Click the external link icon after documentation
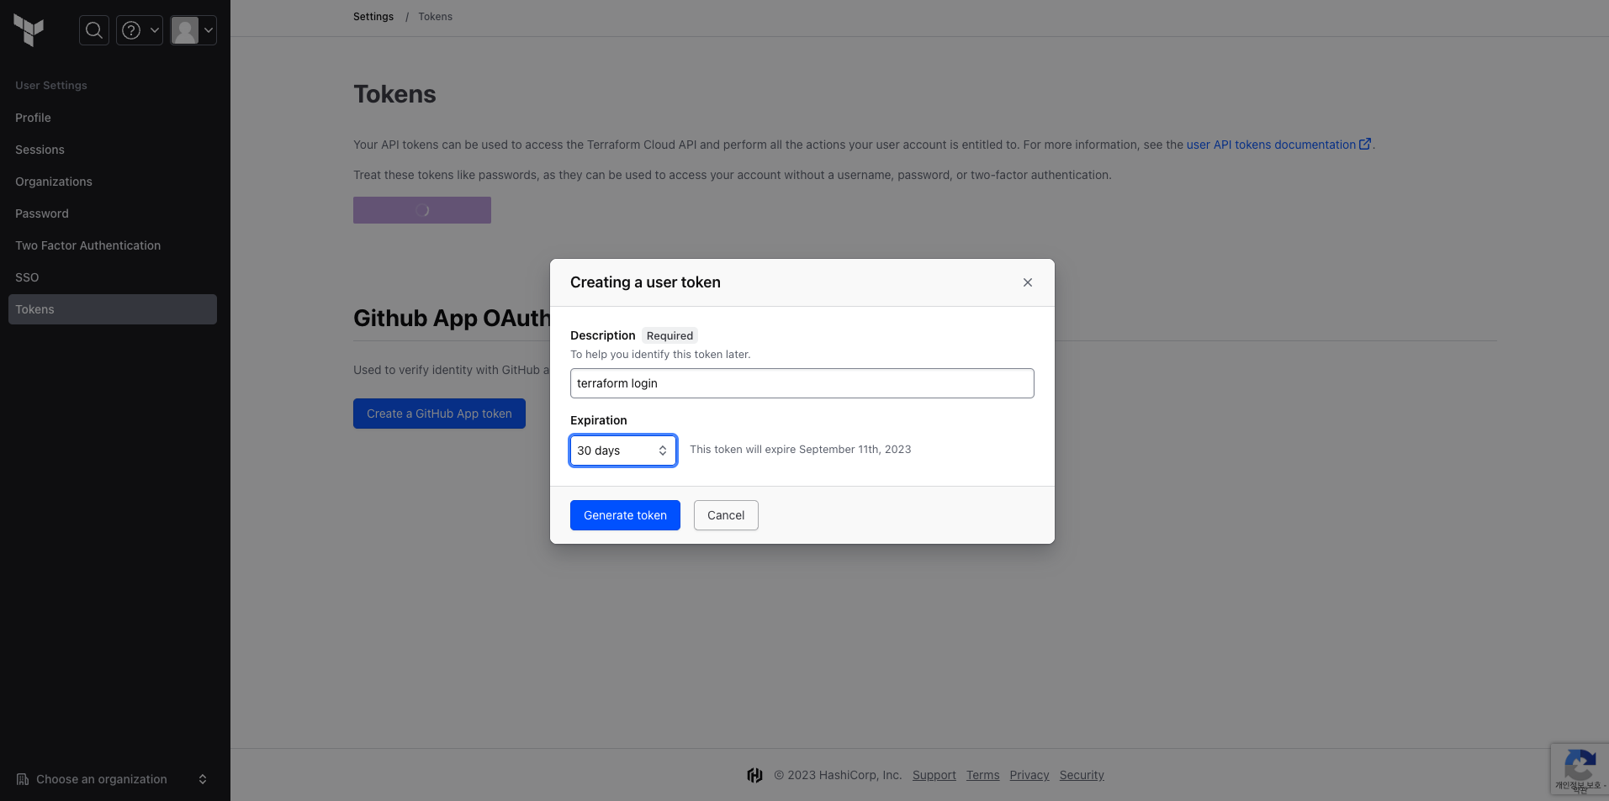Viewport: 1609px width, 801px height. click(x=1365, y=144)
